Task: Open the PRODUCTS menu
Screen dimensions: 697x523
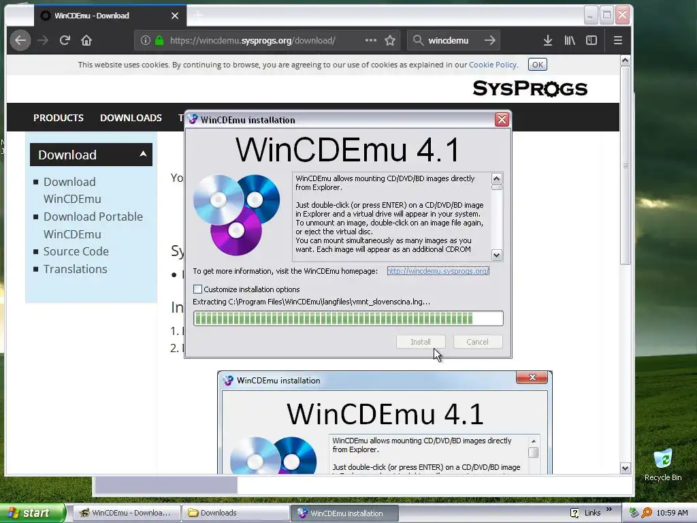Action: point(59,118)
